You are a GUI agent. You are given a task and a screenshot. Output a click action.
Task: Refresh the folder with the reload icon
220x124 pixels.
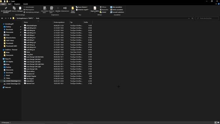192,18
